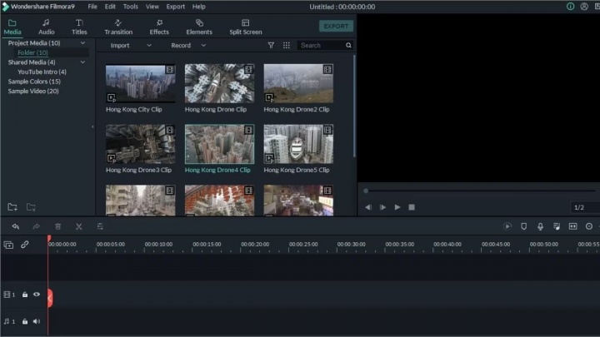Open the File menu

click(x=92, y=7)
